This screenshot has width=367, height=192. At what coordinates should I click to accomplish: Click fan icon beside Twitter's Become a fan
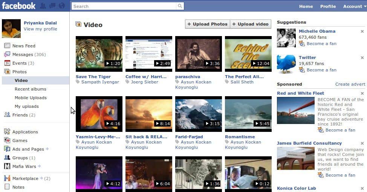click(302, 70)
